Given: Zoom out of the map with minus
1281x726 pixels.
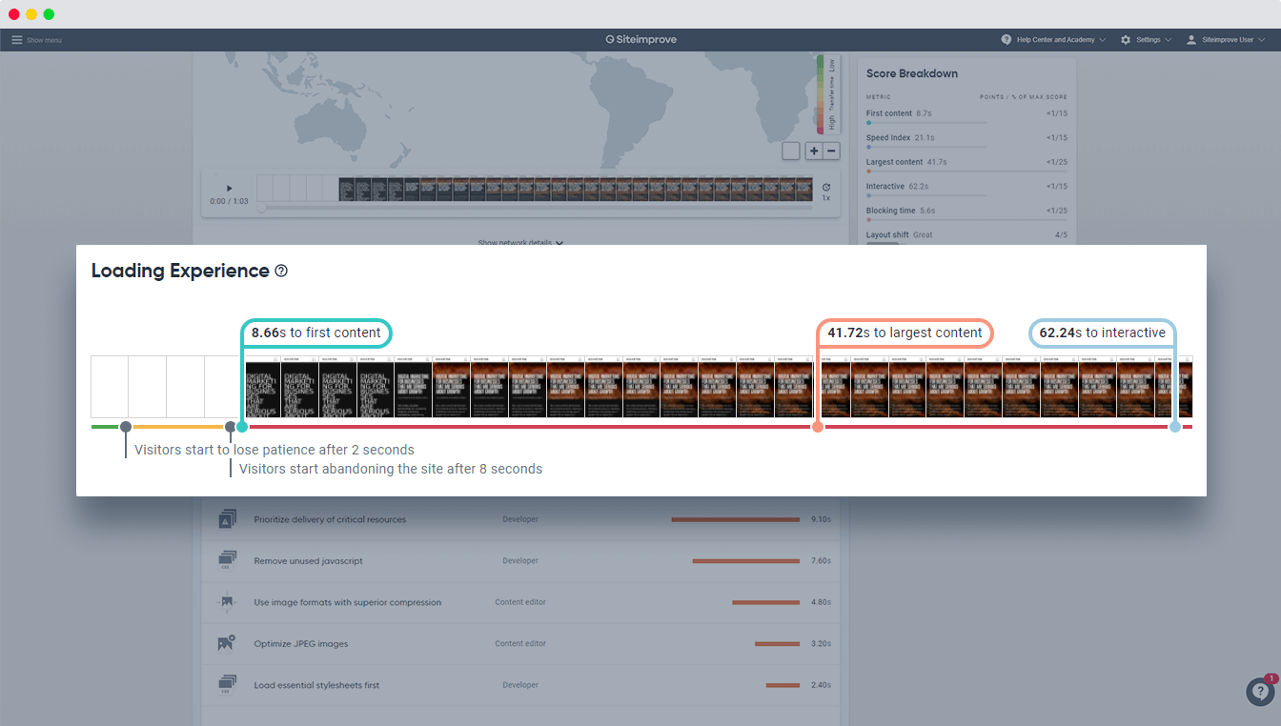Looking at the screenshot, I should click(x=831, y=151).
